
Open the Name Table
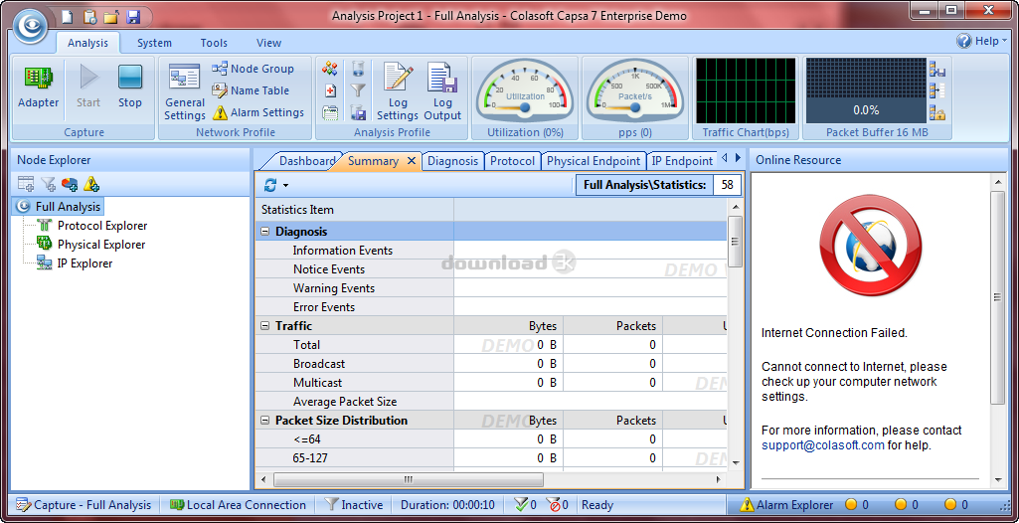pos(251,90)
